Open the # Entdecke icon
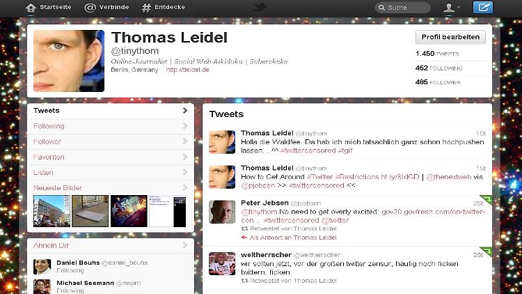 [146, 8]
